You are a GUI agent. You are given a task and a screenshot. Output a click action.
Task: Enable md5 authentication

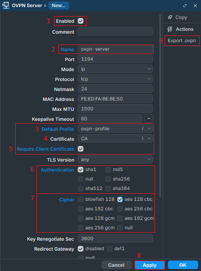point(108,170)
